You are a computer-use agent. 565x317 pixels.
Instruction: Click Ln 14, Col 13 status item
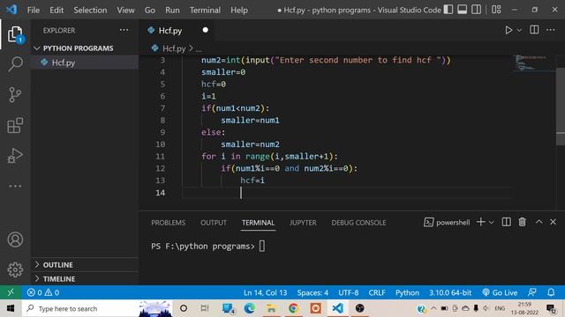pyautogui.click(x=265, y=292)
